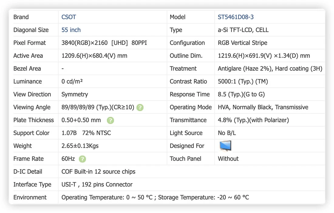
Task: Select the Antiglare treatment description text
Action: pyautogui.click(x=270, y=69)
